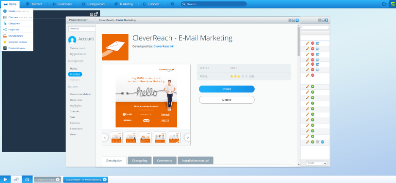The height and width of the screenshot is (183, 396).
Task: Click the CleverReach detail window vertical scrollbar
Action: pyautogui.click(x=299, y=42)
